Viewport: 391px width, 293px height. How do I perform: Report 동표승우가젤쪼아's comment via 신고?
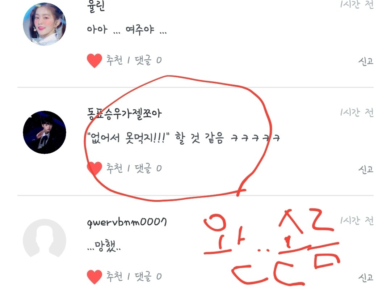click(366, 169)
